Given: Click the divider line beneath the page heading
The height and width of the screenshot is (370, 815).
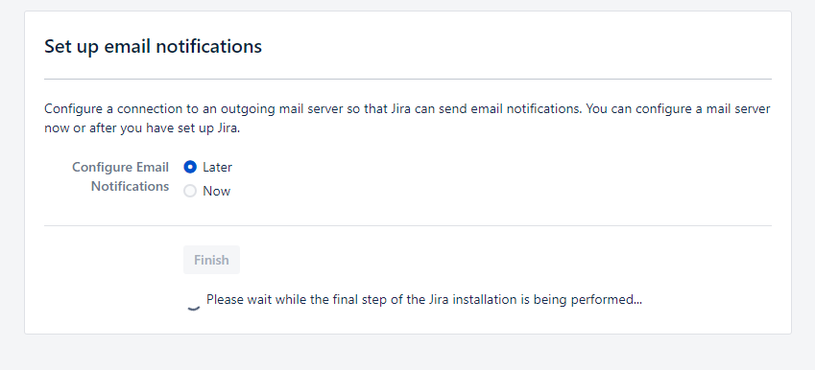Looking at the screenshot, I should 407,79.
